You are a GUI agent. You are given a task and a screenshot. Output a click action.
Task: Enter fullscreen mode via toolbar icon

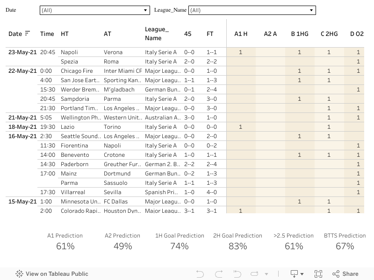[x=318, y=274]
